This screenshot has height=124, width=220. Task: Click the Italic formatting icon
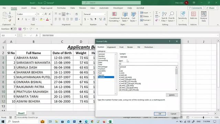click(x=22, y=19)
